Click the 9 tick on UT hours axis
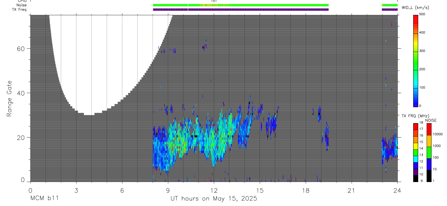 click(168, 190)
